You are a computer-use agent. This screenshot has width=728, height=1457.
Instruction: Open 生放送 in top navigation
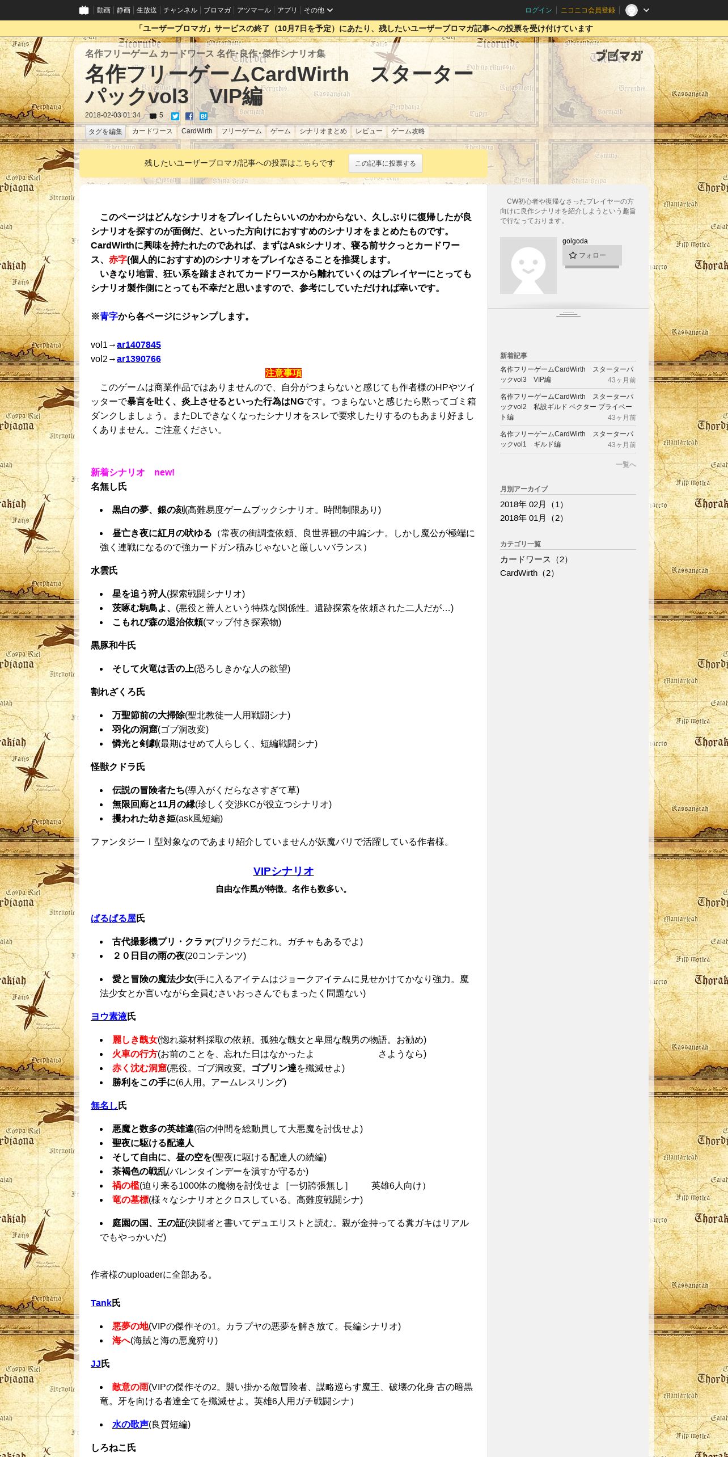146,10
